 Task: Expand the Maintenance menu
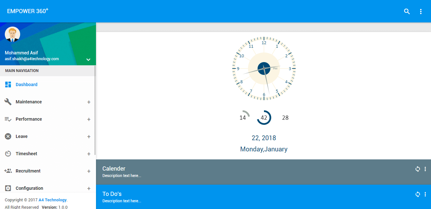[x=89, y=102]
